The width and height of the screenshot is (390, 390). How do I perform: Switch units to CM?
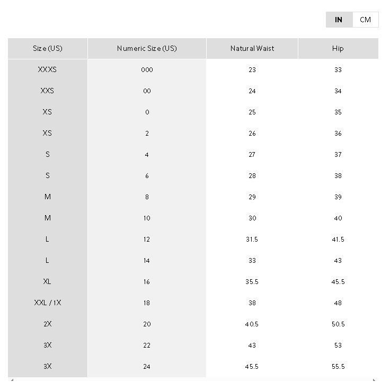365,20
